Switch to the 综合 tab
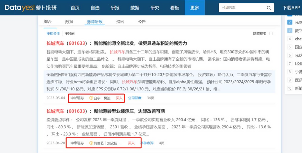This screenshot has width=302, height=153. tap(47, 22)
